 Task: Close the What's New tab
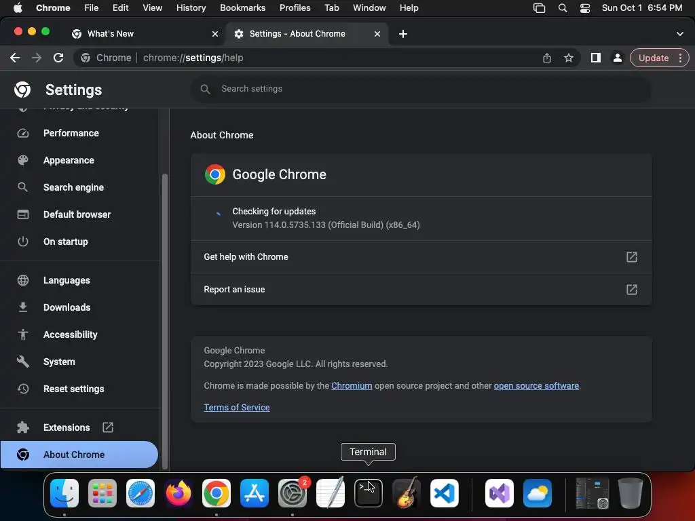[215, 34]
